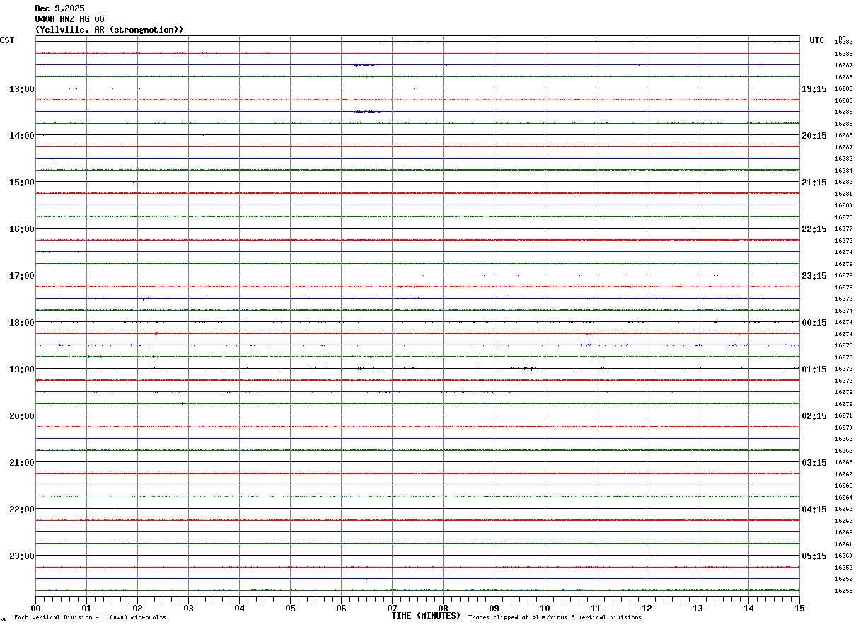Click the 19:15 UTC time label
Image resolution: width=856 pixels, height=627 pixels.
(x=814, y=89)
